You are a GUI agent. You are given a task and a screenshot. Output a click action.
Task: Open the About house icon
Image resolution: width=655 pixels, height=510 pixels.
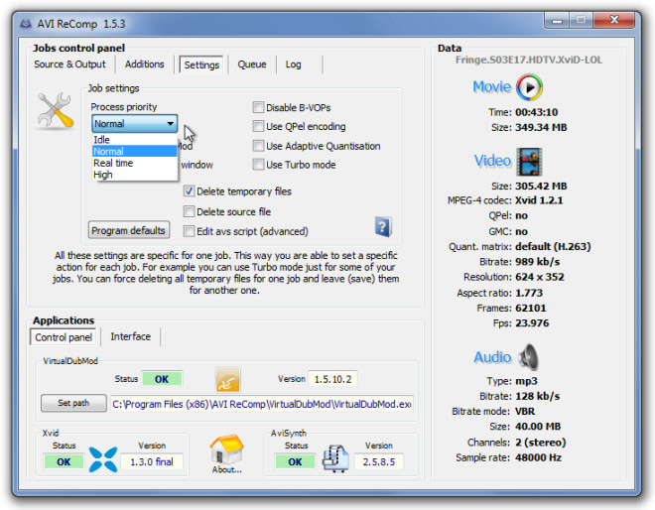(x=227, y=449)
